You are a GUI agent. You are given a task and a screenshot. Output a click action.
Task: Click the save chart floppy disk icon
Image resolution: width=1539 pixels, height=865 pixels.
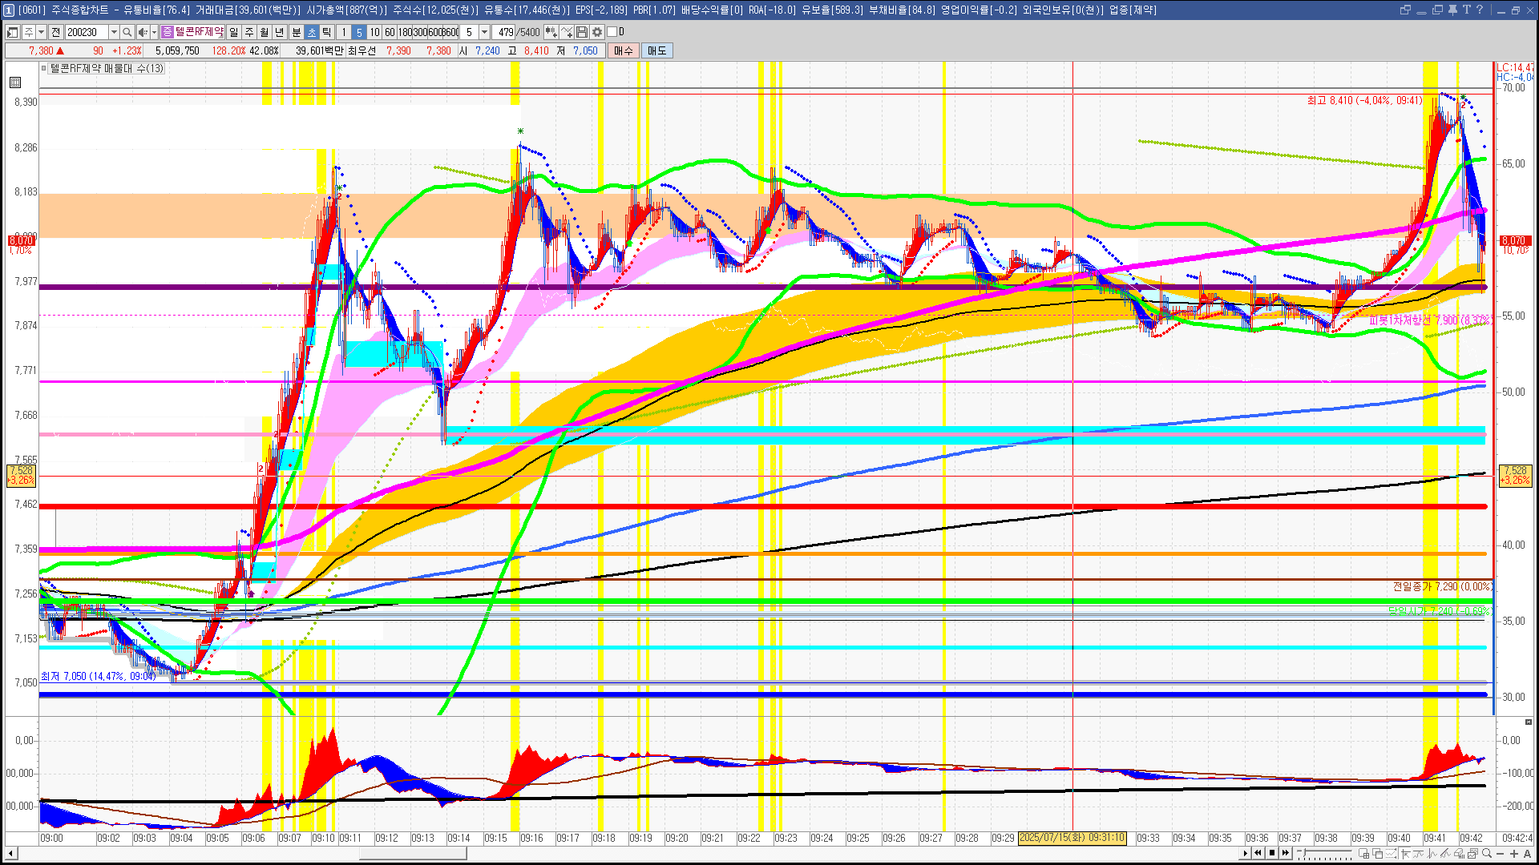point(582,32)
